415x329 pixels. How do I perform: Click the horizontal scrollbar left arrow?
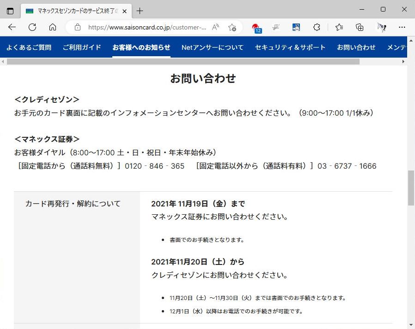pos(3,61)
